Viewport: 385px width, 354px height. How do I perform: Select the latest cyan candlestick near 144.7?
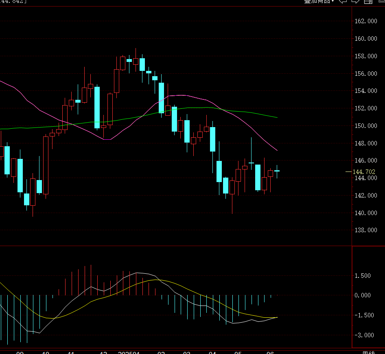coord(277,171)
